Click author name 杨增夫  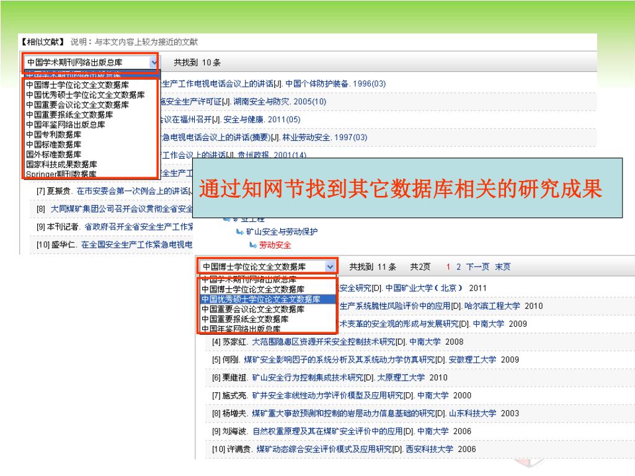(234, 413)
